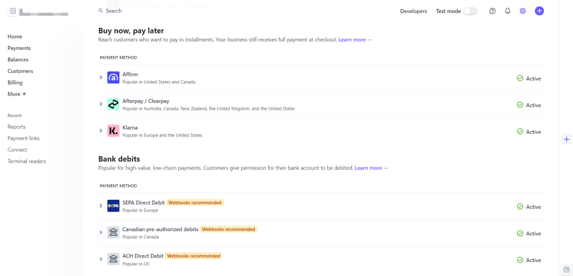Open recent Payment links page
This screenshot has width=573, height=276.
point(24,138)
